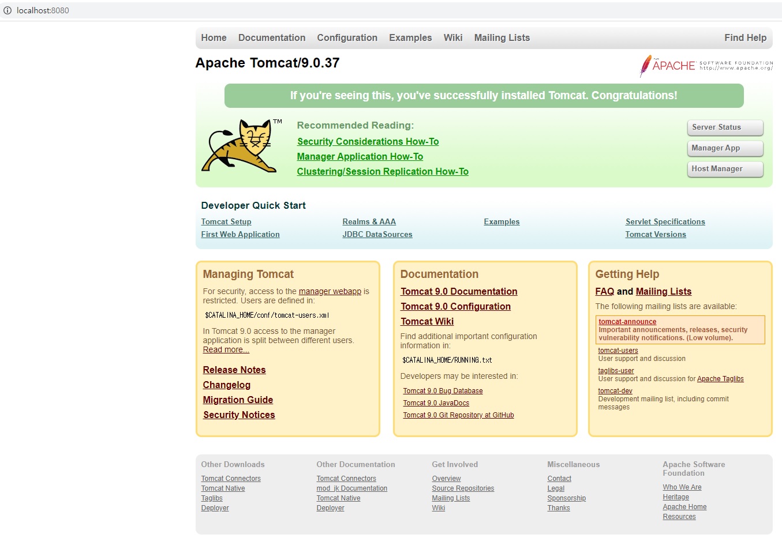
Task: Open Documentation in the top navigation bar
Action: [x=272, y=37]
